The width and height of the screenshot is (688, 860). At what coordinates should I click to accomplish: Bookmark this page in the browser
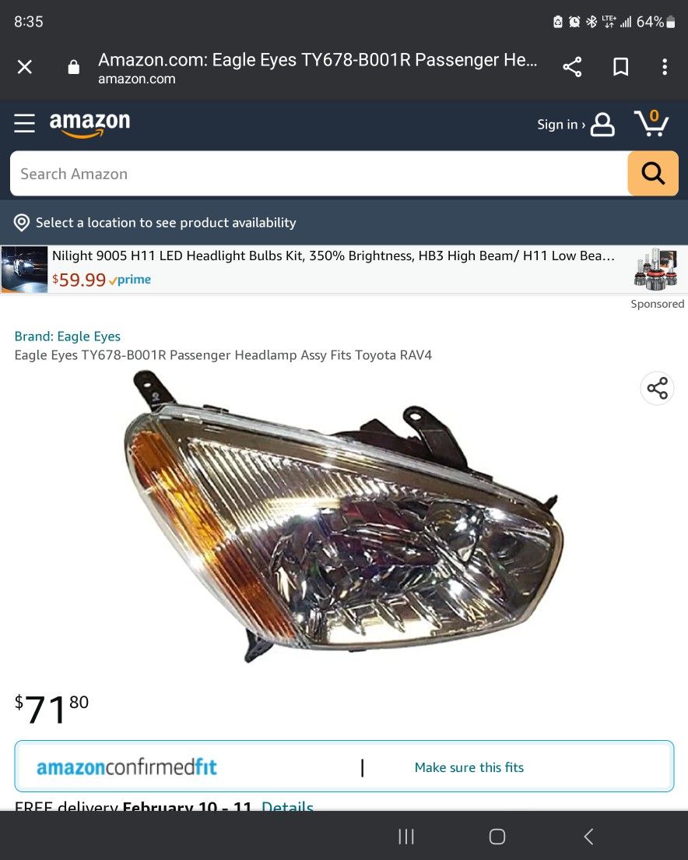pyautogui.click(x=620, y=67)
